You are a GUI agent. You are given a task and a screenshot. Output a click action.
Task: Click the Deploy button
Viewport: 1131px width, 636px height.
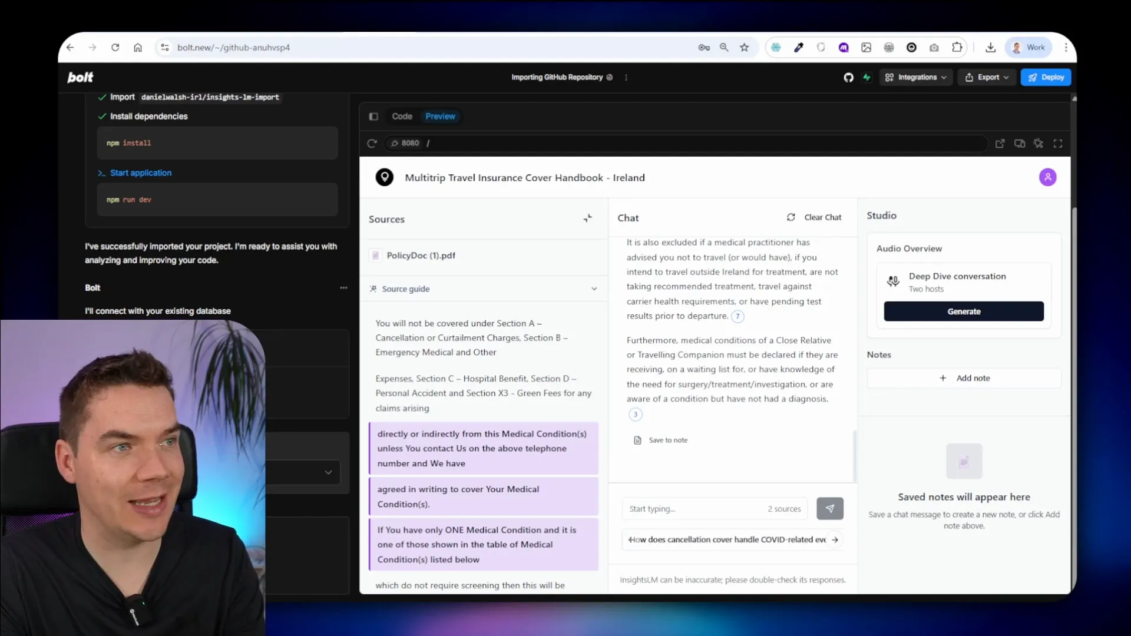click(x=1046, y=77)
